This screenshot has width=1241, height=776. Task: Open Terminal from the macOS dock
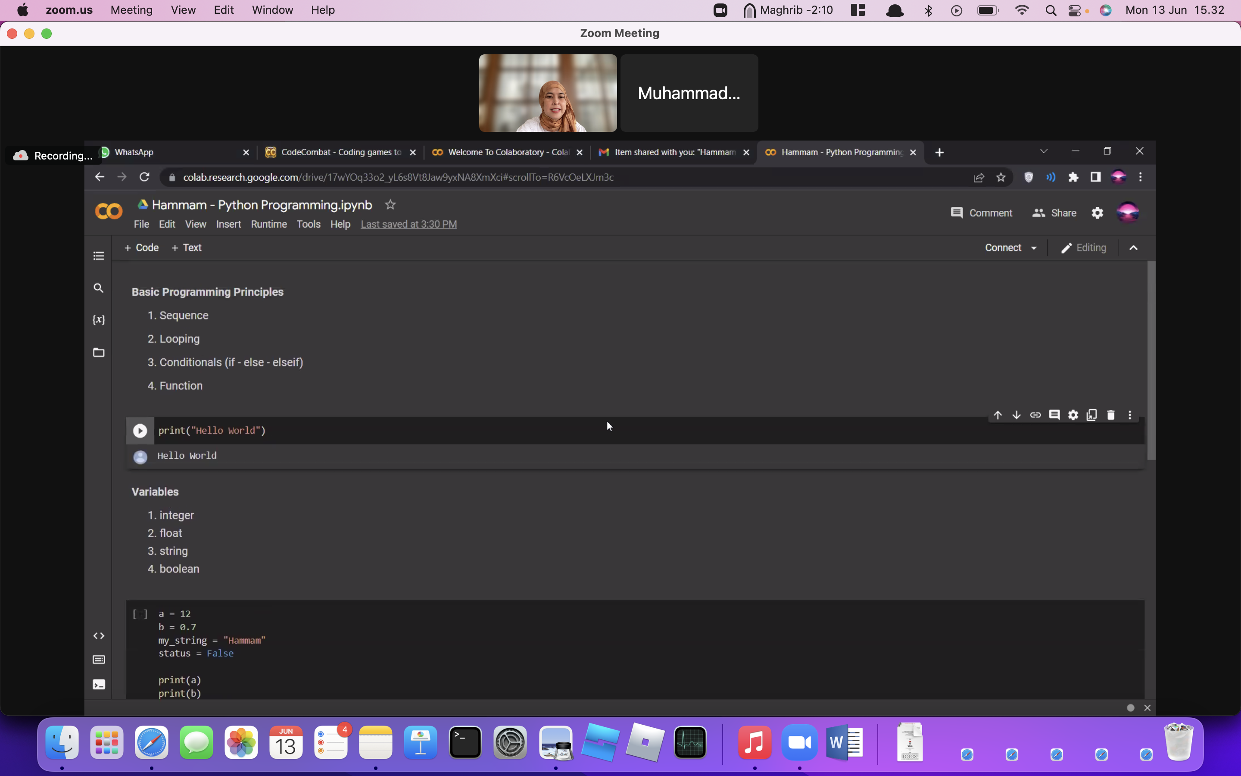465,743
